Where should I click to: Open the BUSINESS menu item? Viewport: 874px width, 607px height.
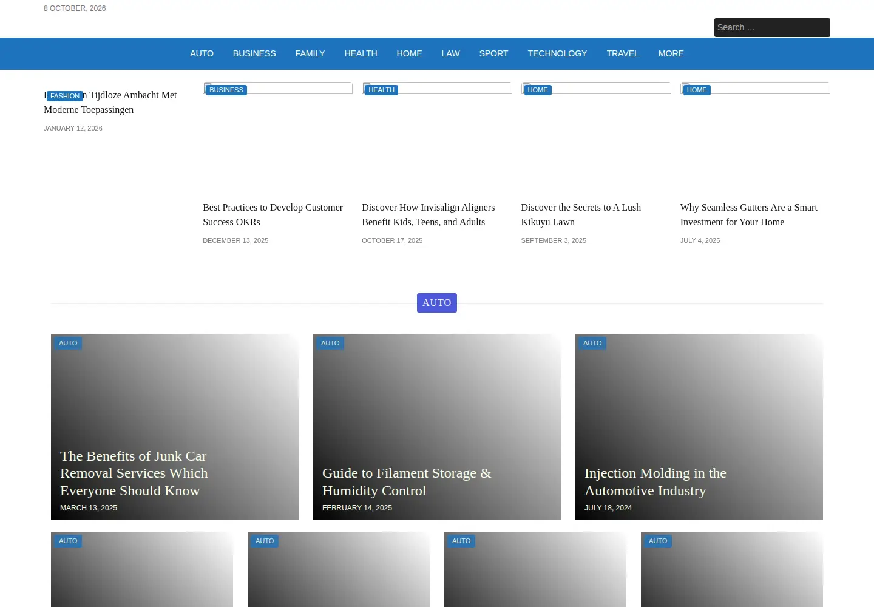(254, 53)
